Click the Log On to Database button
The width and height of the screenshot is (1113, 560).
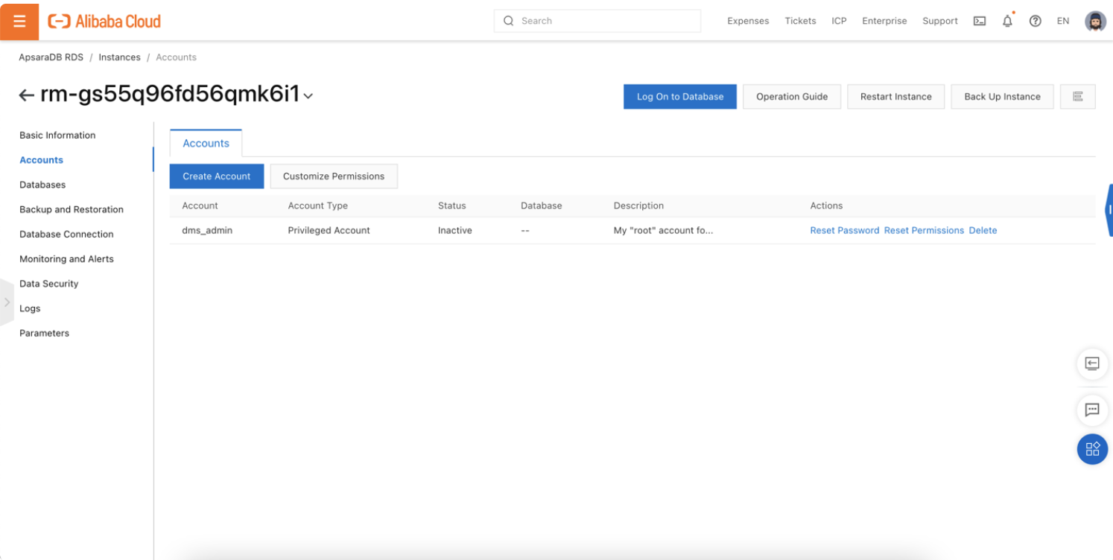click(x=679, y=97)
